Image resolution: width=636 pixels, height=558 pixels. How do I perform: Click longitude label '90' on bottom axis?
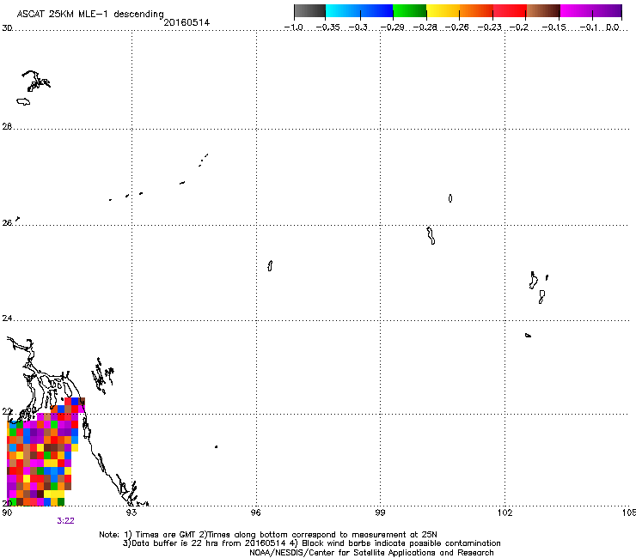point(7,513)
